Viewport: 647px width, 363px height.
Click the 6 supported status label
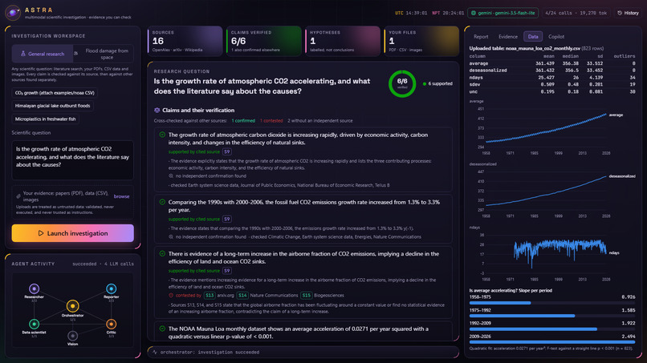pyautogui.click(x=437, y=83)
